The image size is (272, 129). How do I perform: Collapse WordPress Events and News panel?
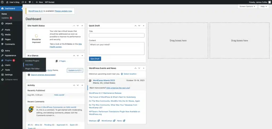point(144,68)
